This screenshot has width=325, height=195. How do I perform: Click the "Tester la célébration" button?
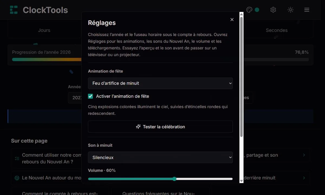[x=160, y=127]
